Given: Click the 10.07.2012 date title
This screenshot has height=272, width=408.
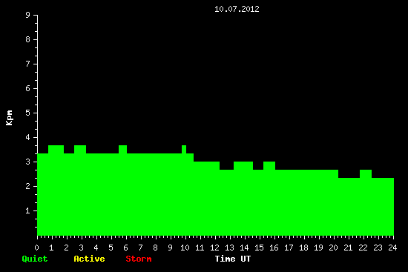Looking at the screenshot, I should pyautogui.click(x=237, y=9).
